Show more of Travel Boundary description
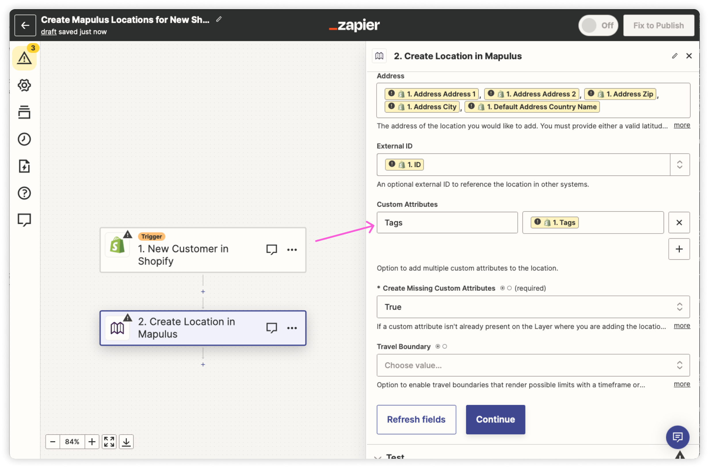Screen dimensions: 709x468 click(x=682, y=384)
